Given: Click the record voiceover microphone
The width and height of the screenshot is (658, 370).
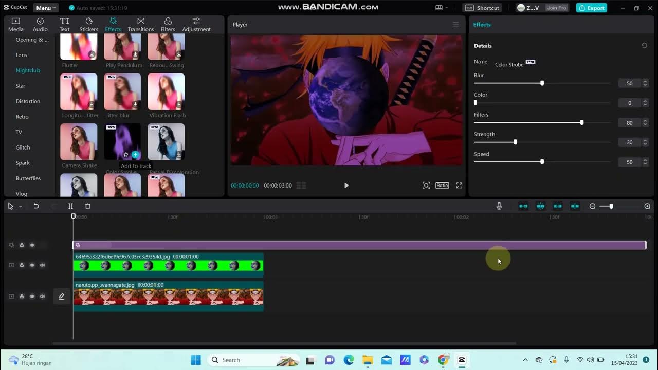Looking at the screenshot, I should pyautogui.click(x=499, y=206).
